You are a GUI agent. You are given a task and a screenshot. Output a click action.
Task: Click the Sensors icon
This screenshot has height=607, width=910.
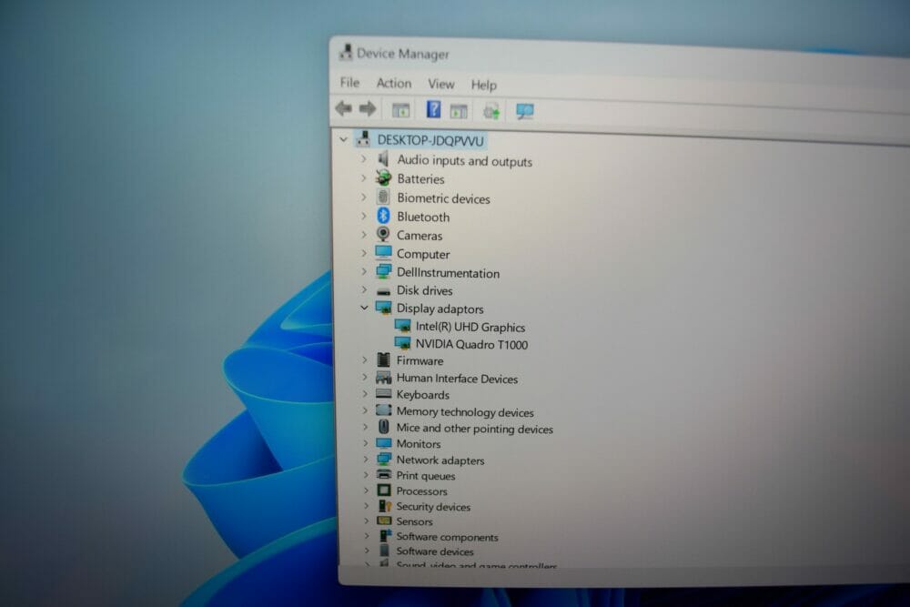(x=384, y=521)
